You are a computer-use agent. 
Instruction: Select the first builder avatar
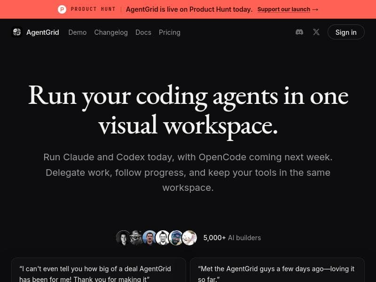(x=123, y=238)
